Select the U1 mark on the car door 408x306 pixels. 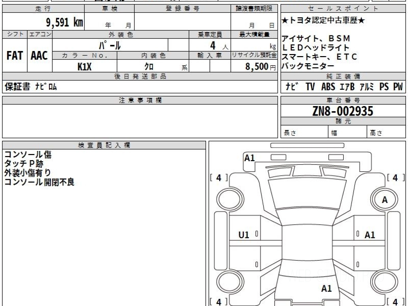244,235
